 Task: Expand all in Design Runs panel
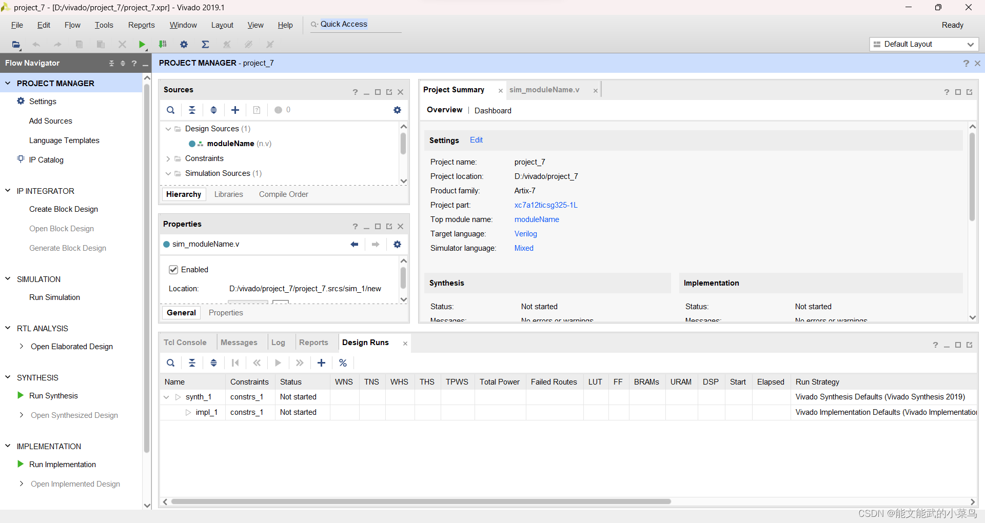click(x=213, y=363)
